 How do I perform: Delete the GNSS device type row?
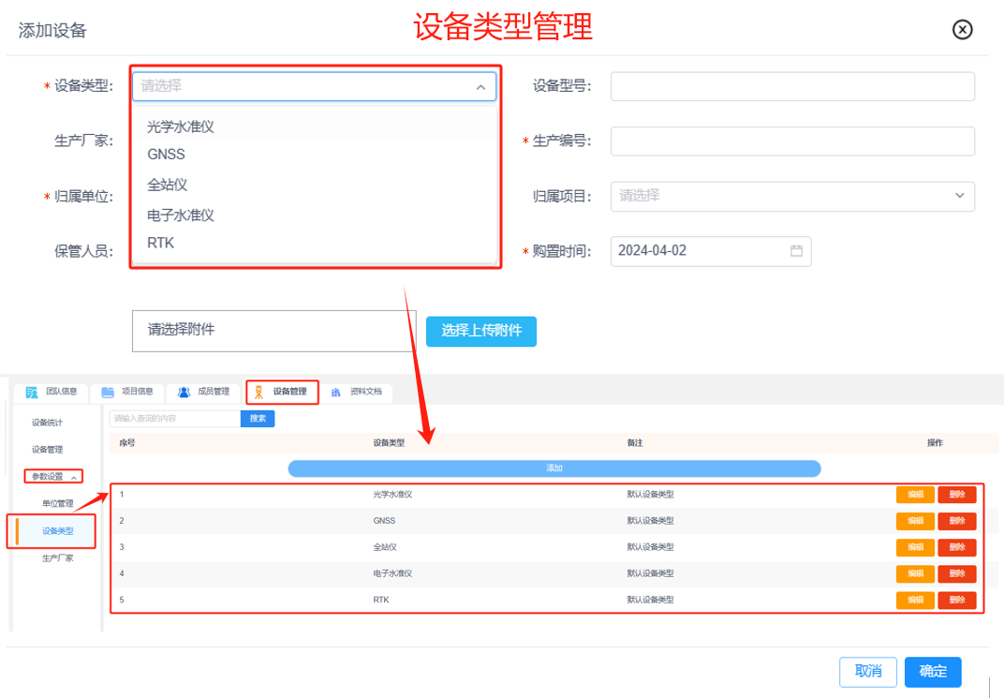pos(956,521)
